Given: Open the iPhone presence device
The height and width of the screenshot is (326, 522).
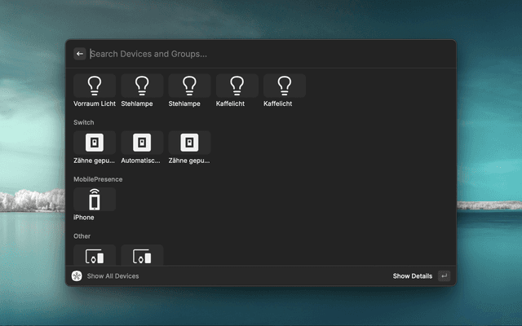Looking at the screenshot, I should tap(95, 200).
